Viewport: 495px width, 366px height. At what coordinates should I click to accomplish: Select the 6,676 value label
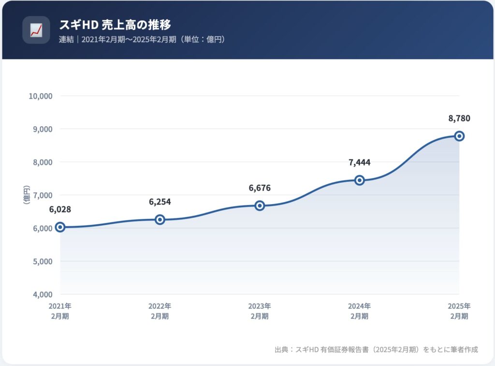point(260,188)
